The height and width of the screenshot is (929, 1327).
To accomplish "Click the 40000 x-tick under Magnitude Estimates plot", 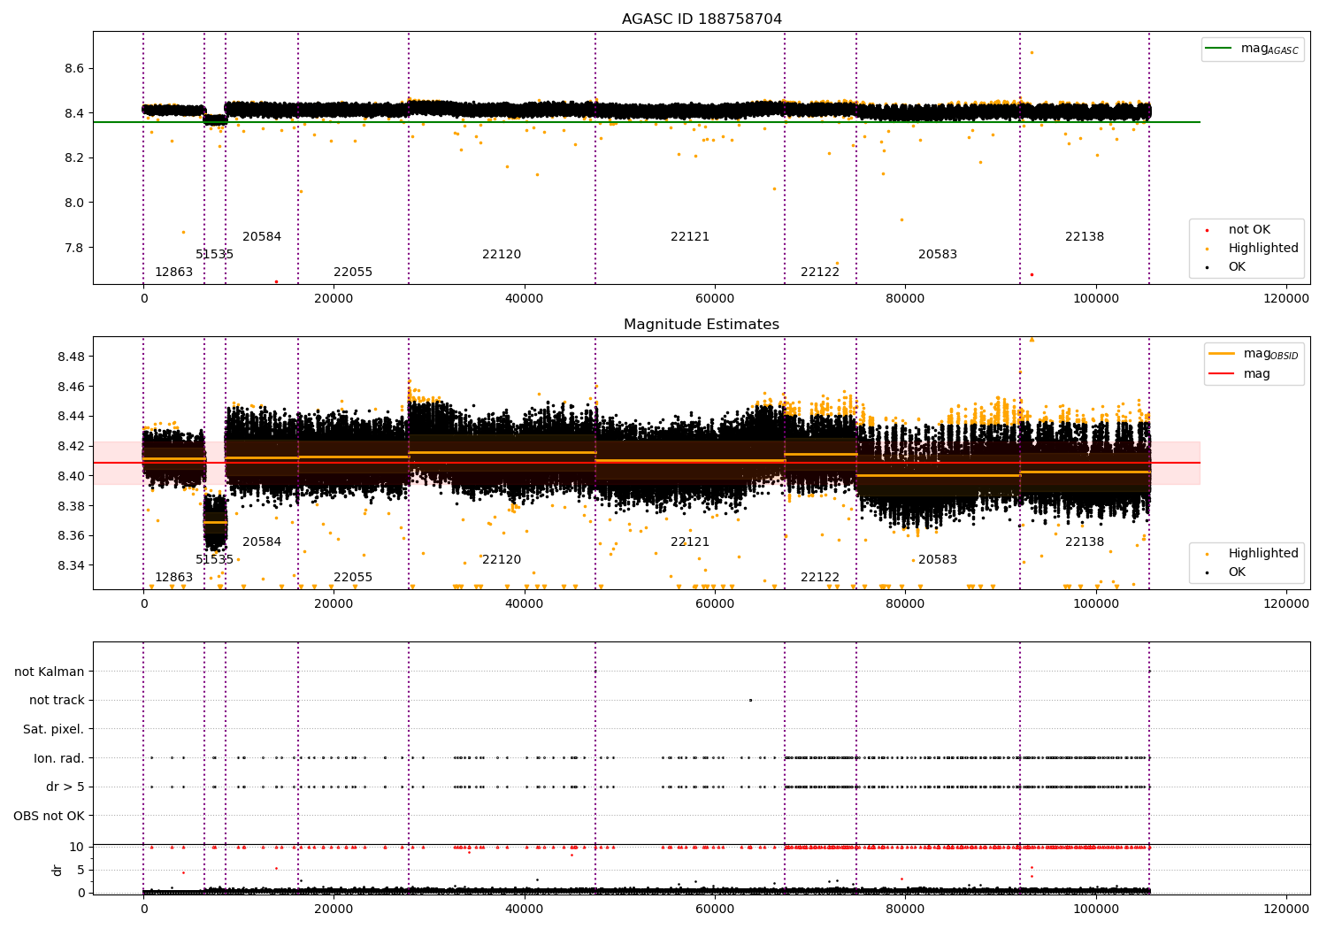I will tap(525, 604).
